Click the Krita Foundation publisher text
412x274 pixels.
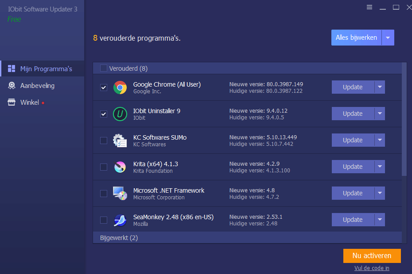click(x=153, y=171)
